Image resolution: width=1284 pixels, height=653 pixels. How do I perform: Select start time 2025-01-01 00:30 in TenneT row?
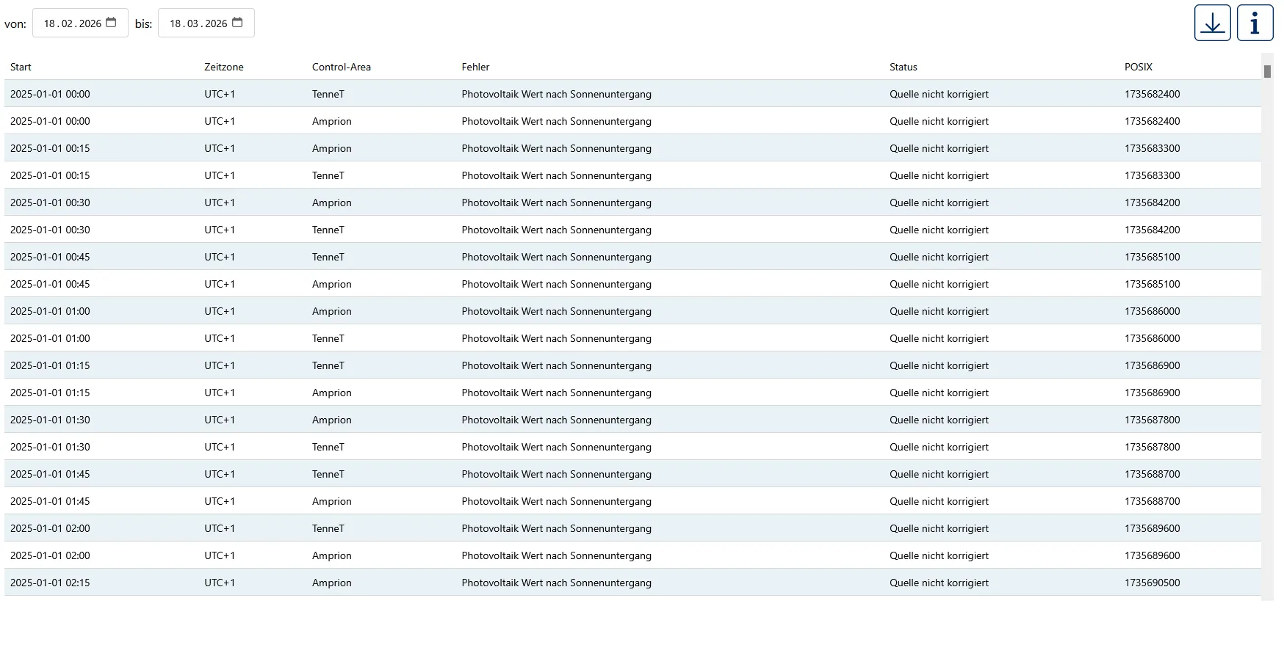50,230
